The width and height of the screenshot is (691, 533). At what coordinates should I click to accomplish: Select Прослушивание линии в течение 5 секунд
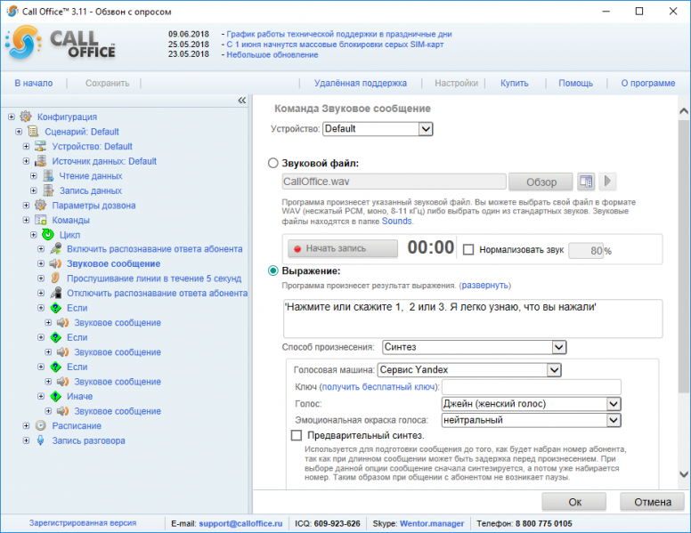pos(154,279)
